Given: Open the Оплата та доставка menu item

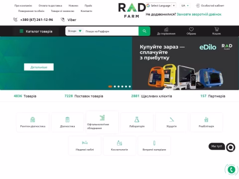Looking at the screenshot, I should (x=50, y=5).
